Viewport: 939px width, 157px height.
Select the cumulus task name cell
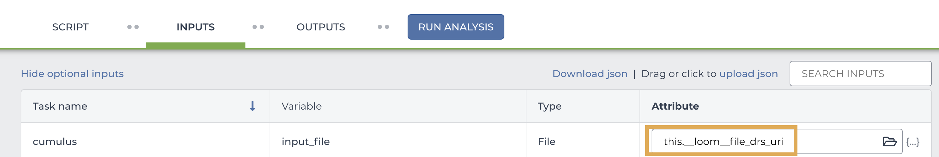click(145, 141)
